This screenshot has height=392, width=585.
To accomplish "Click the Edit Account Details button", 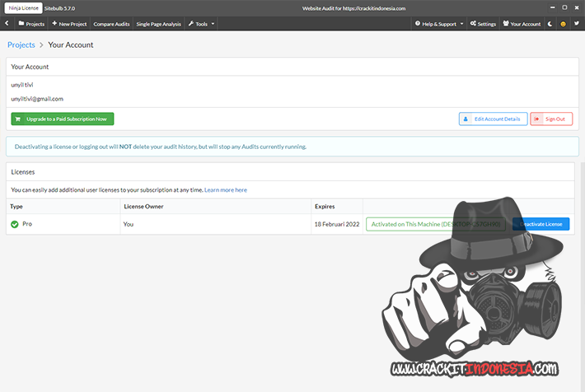I will pyautogui.click(x=493, y=119).
